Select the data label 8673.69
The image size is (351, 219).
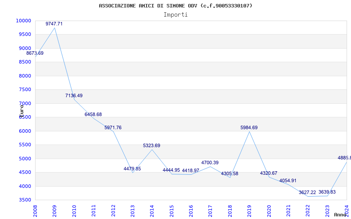point(35,53)
